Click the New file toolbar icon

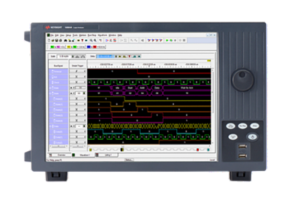click(x=49, y=40)
